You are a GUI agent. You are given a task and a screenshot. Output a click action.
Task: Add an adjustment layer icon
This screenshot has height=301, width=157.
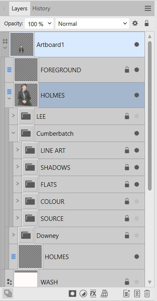point(83,294)
